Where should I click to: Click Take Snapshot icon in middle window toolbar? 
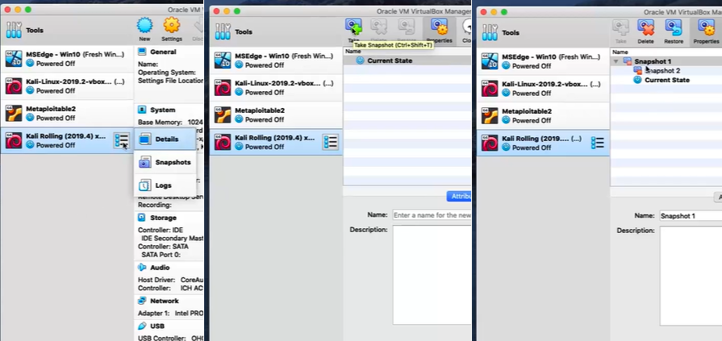[353, 27]
